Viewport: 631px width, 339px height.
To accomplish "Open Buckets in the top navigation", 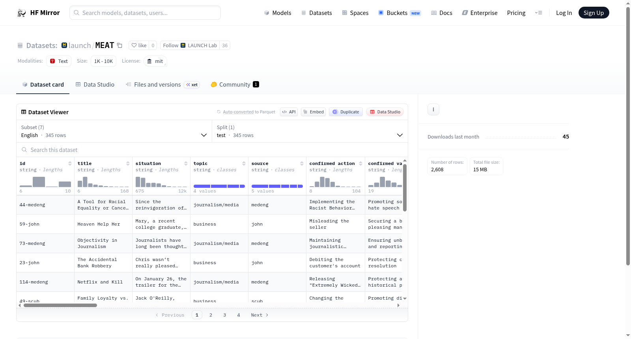I will [x=400, y=13].
